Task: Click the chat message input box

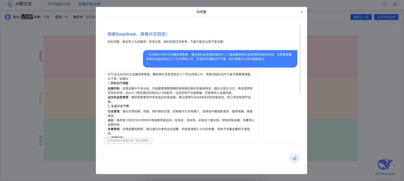Action: pos(201,154)
